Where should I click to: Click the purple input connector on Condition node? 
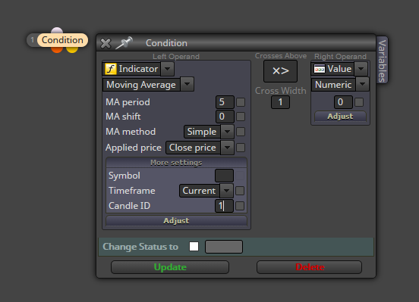57,30
